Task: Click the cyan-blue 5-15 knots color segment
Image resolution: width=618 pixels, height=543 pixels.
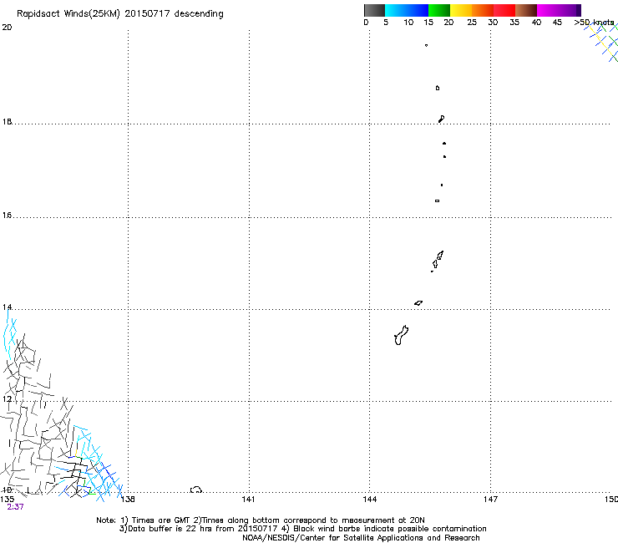Action: [x=407, y=10]
